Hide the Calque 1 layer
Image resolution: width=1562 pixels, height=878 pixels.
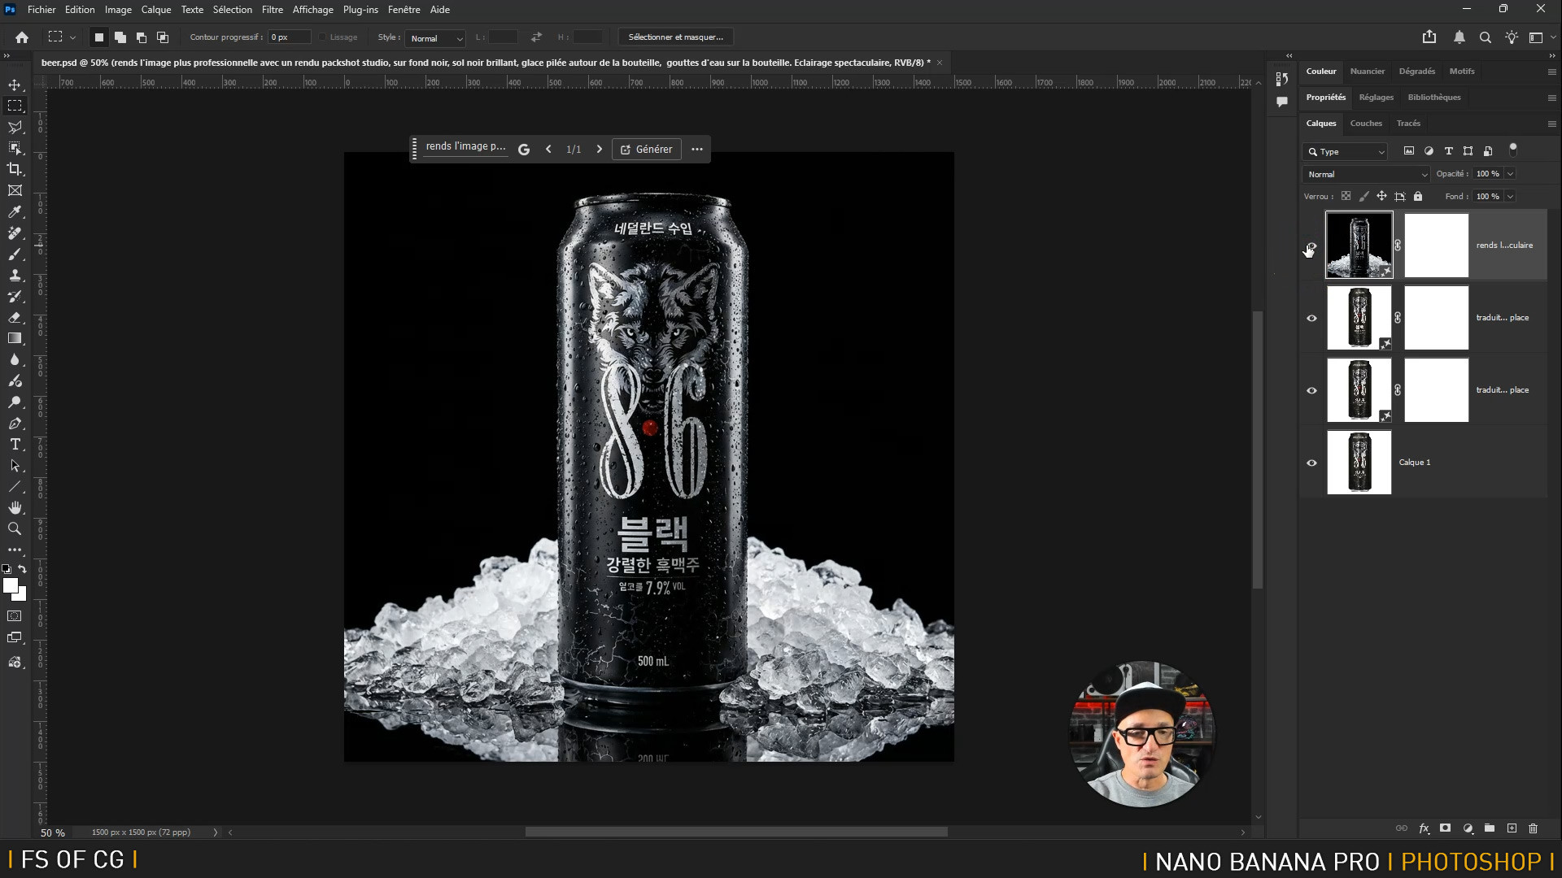tap(1311, 463)
